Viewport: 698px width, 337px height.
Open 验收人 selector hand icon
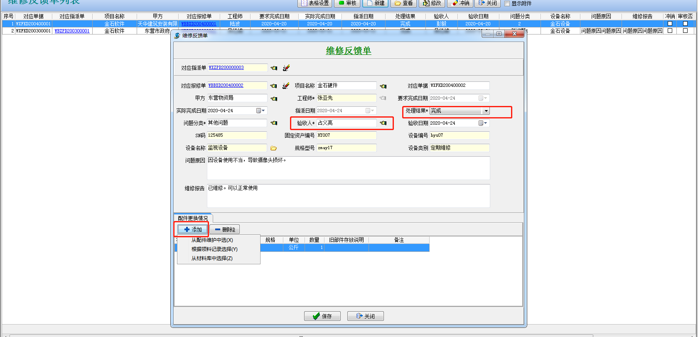click(x=383, y=123)
